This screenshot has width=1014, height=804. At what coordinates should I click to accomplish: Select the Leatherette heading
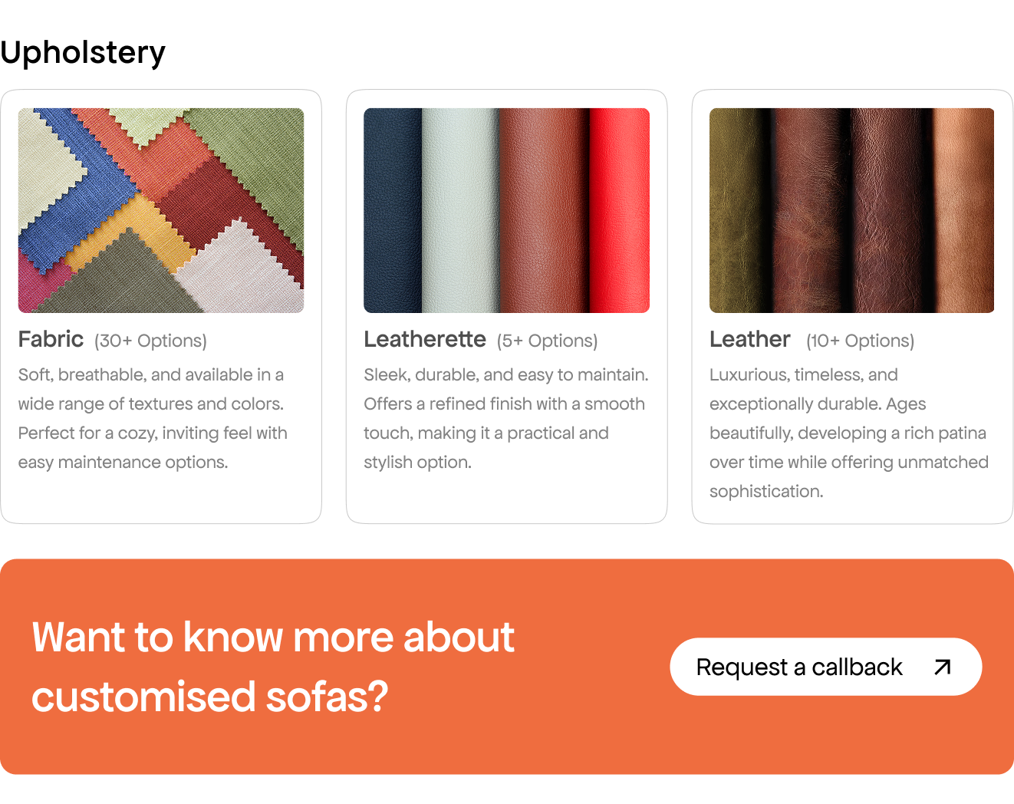click(x=425, y=339)
